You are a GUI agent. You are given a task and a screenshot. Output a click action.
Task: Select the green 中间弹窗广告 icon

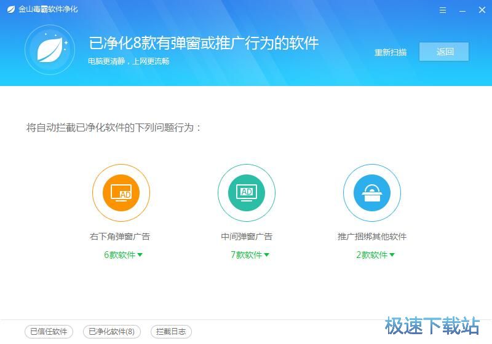click(246, 193)
